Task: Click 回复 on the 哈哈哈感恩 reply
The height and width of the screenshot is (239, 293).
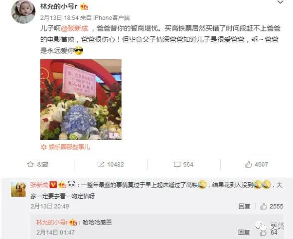Action: [244, 232]
